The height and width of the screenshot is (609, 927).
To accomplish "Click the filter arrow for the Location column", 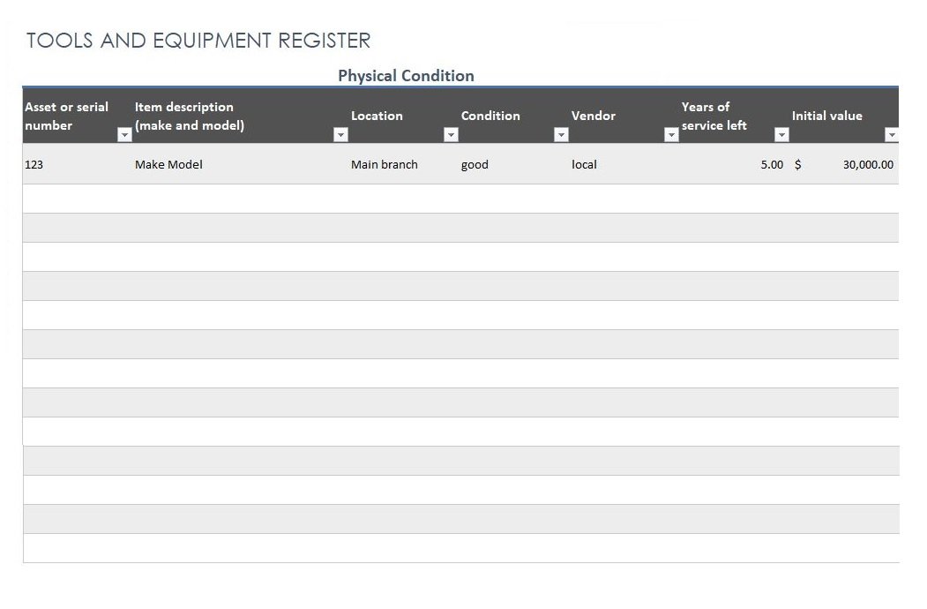I will pos(451,134).
